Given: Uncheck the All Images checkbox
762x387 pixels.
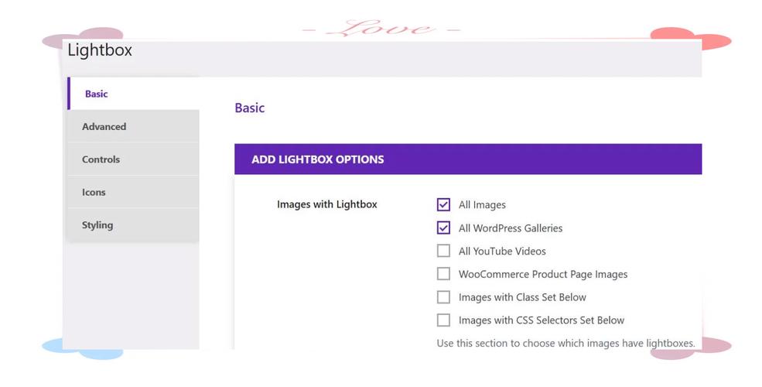Looking at the screenshot, I should click(443, 205).
